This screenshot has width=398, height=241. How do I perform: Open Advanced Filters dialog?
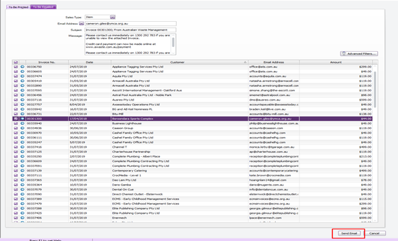(x=359, y=54)
